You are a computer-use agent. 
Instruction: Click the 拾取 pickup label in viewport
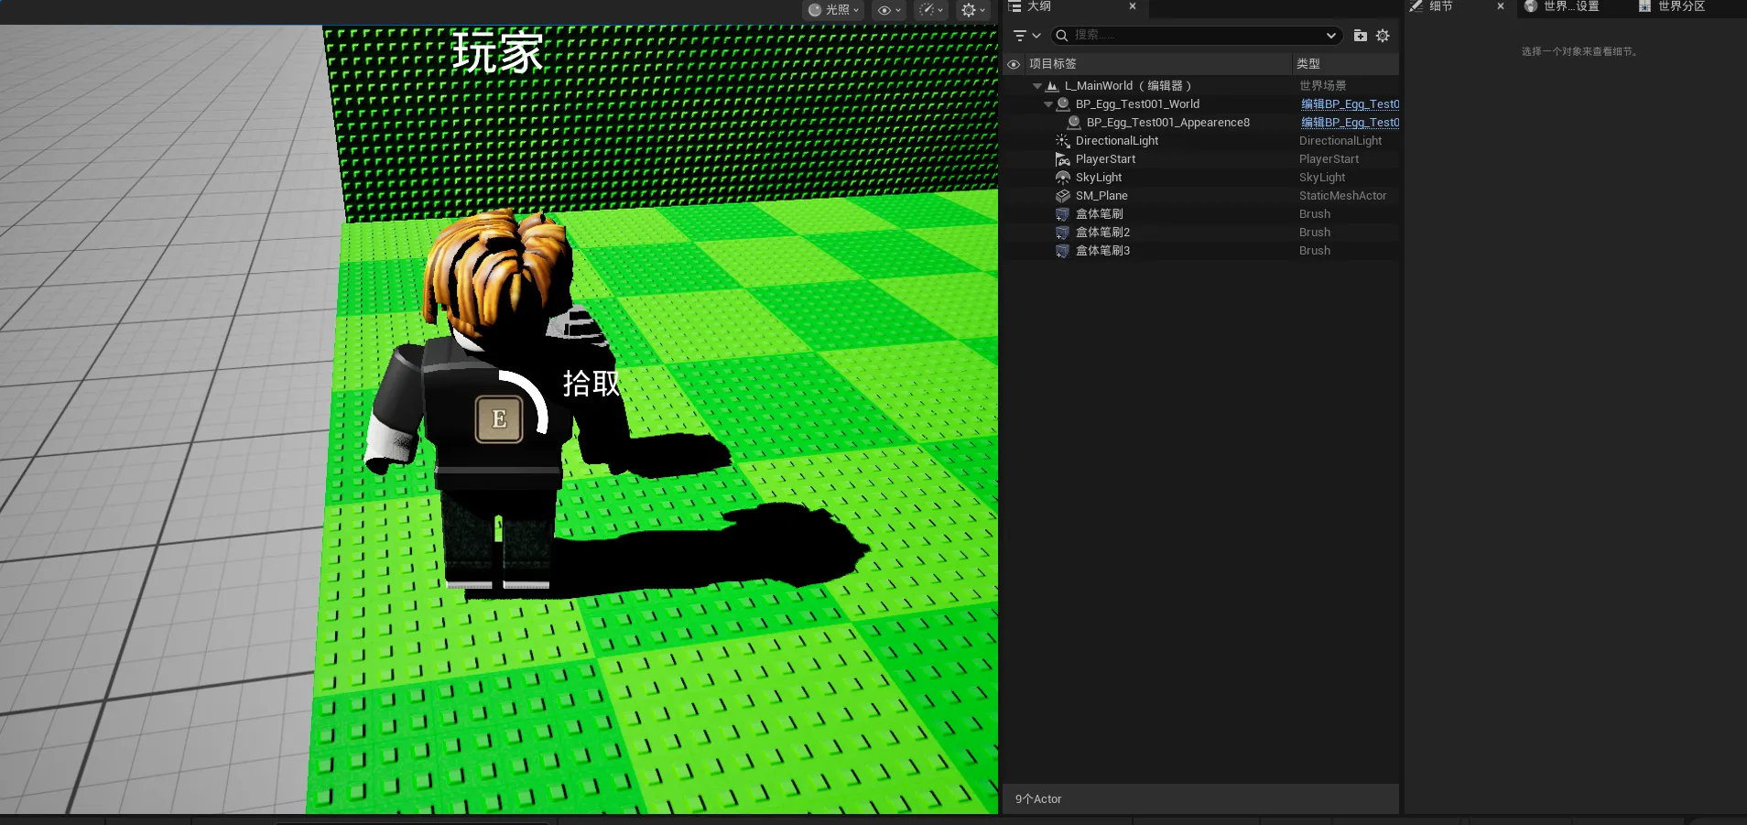(591, 383)
